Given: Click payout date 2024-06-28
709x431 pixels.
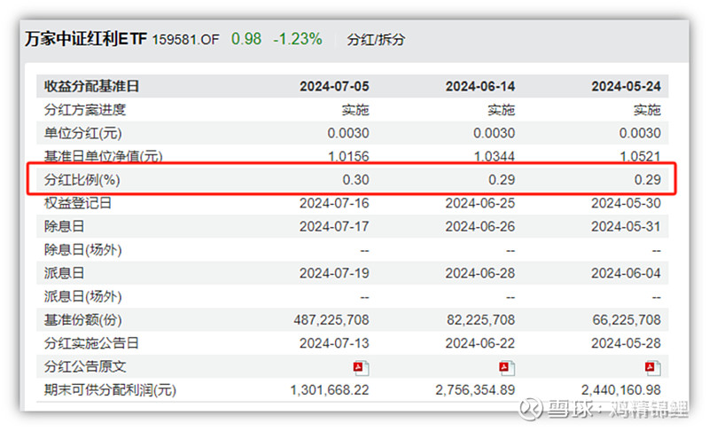Looking at the screenshot, I should pyautogui.click(x=480, y=273).
